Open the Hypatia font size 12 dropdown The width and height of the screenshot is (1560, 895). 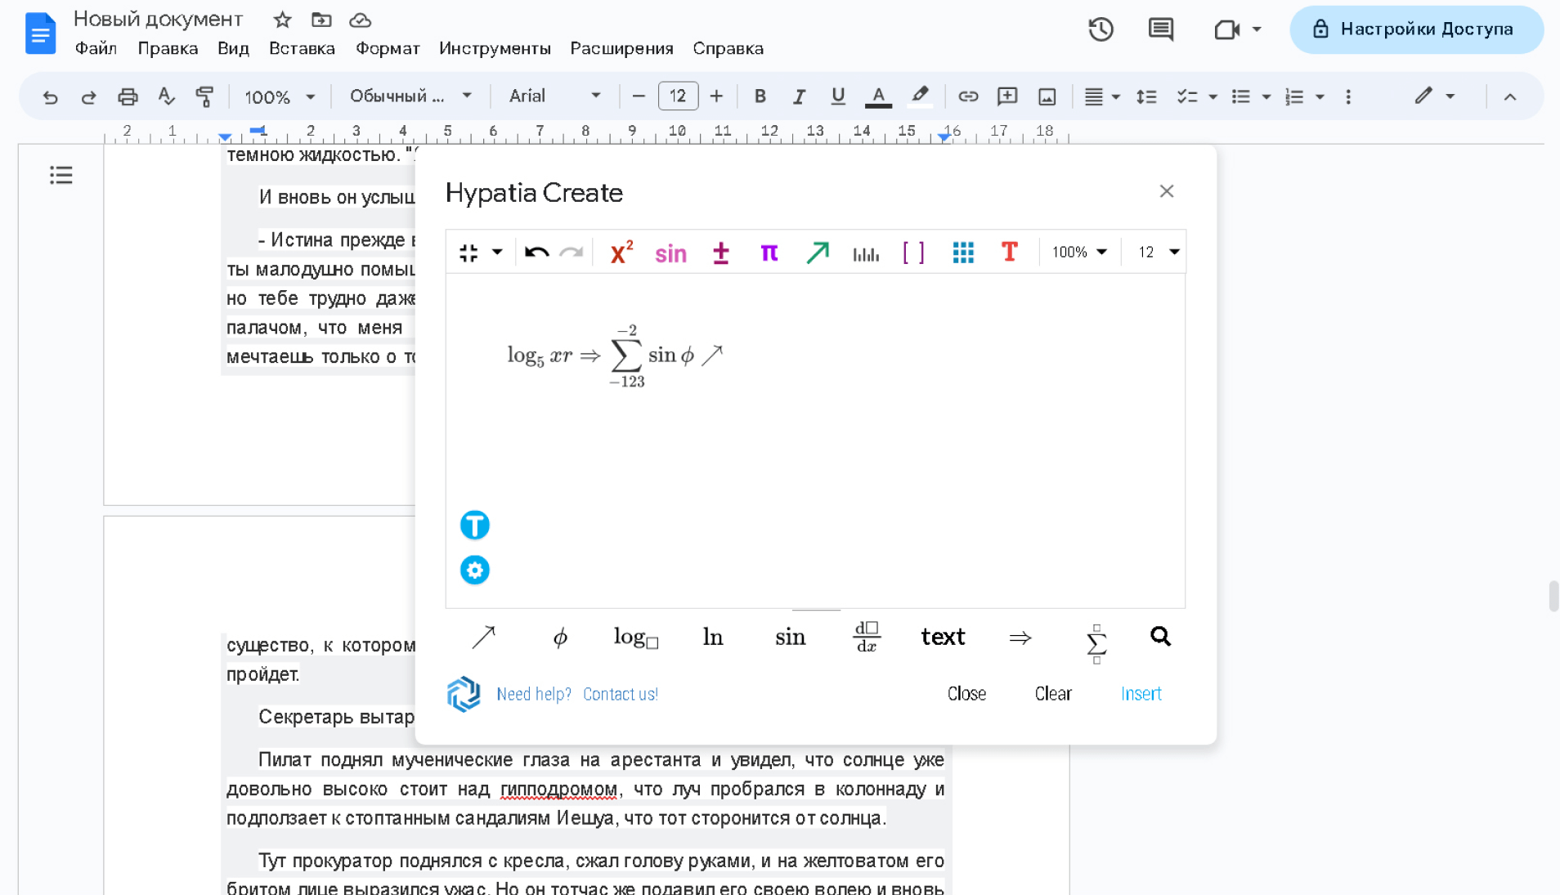[1158, 253]
